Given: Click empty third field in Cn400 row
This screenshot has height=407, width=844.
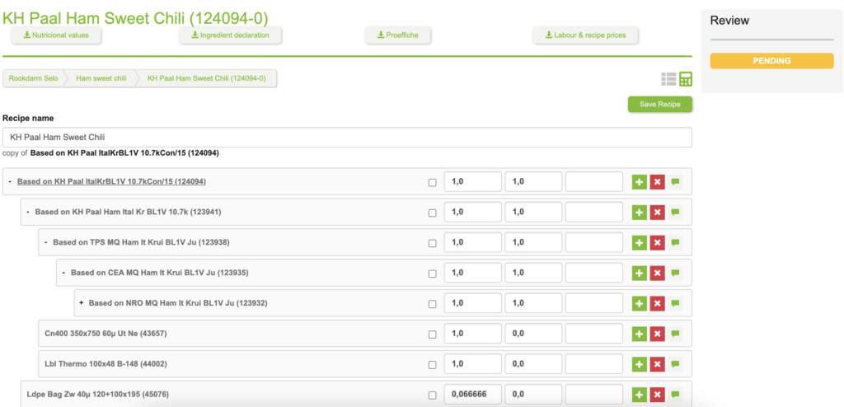Looking at the screenshot, I should 594,334.
